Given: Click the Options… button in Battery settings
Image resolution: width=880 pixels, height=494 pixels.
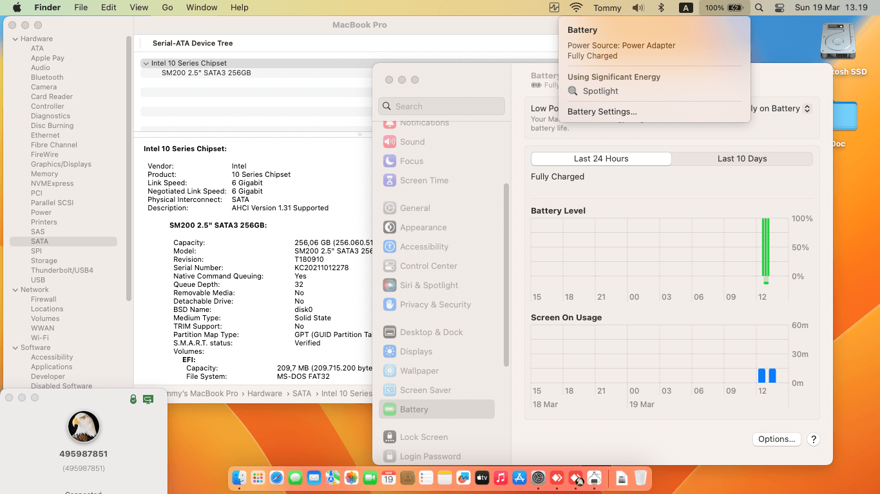Looking at the screenshot, I should pyautogui.click(x=776, y=439).
